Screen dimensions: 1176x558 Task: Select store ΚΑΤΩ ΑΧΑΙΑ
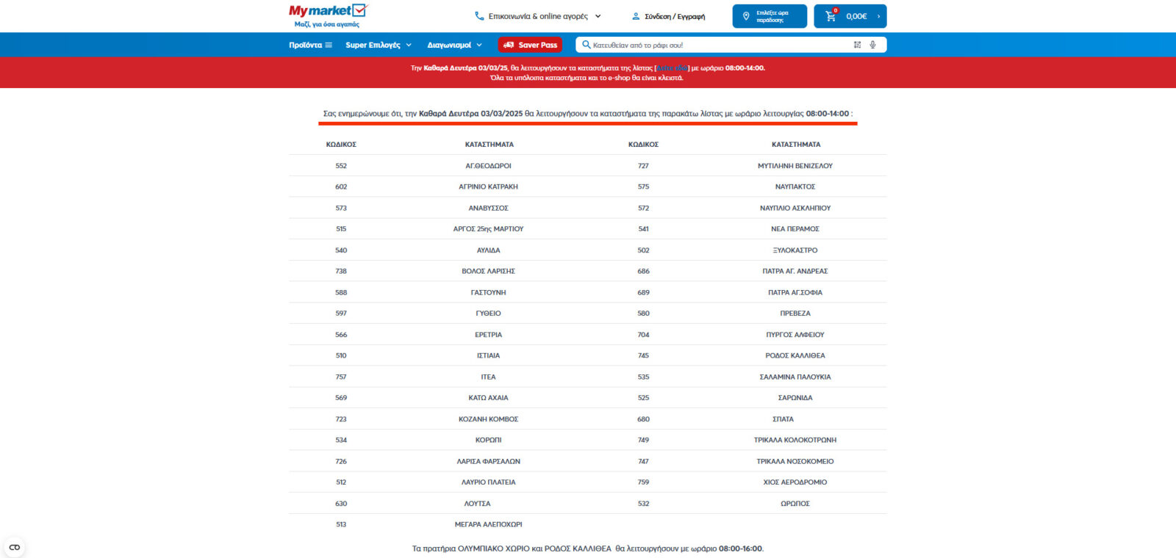point(488,398)
